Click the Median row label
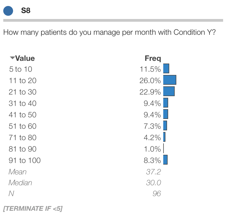 coord(20,183)
